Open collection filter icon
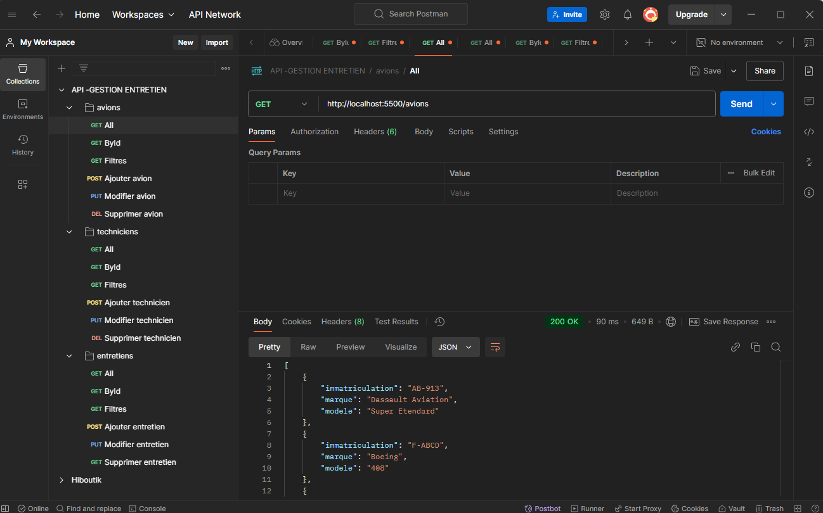This screenshot has height=513, width=823. [x=83, y=68]
